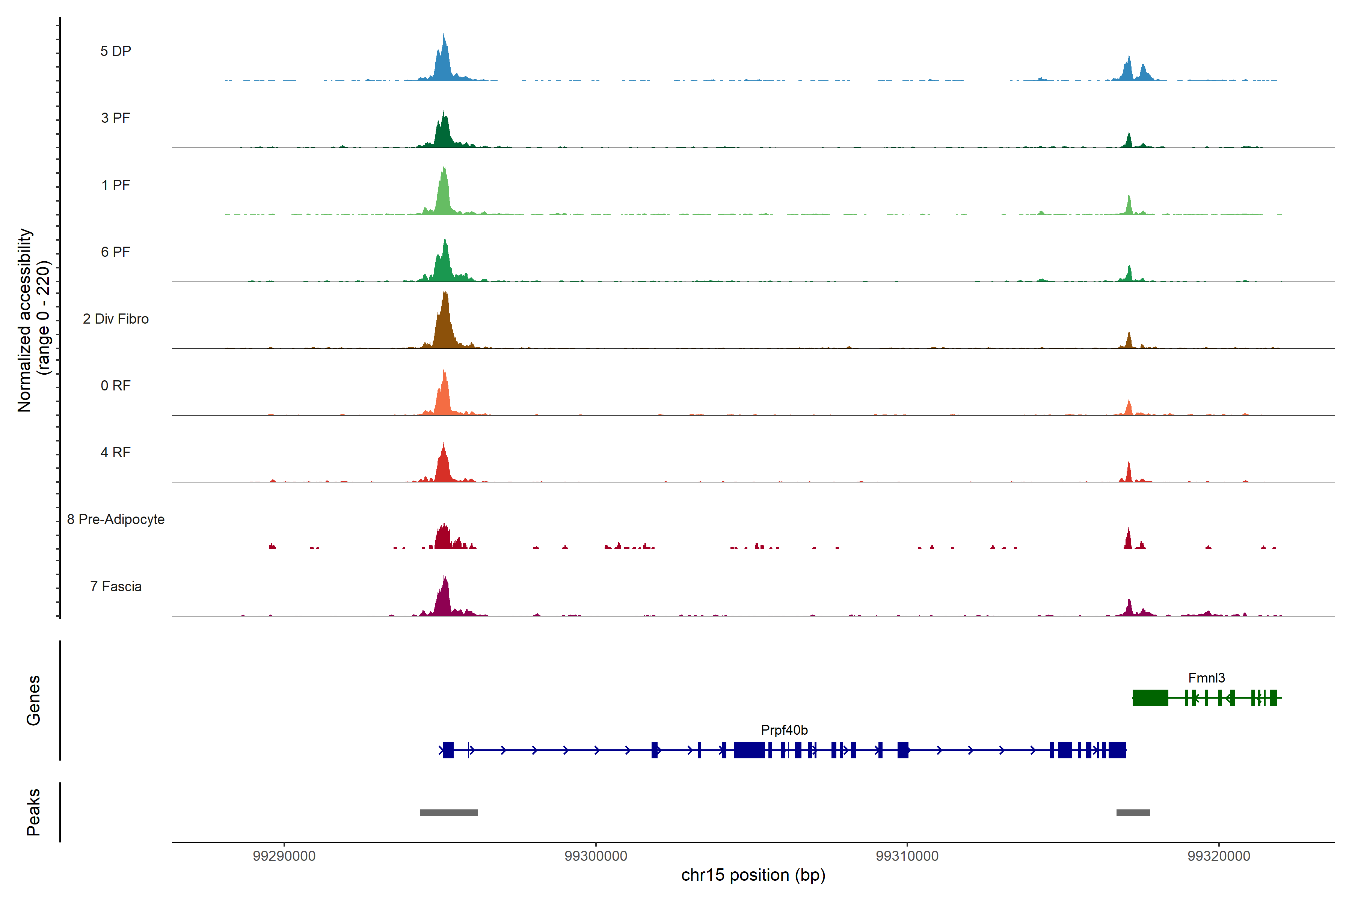Click the 4 RF track label
Image resolution: width=1352 pixels, height=901 pixels.
(x=116, y=452)
